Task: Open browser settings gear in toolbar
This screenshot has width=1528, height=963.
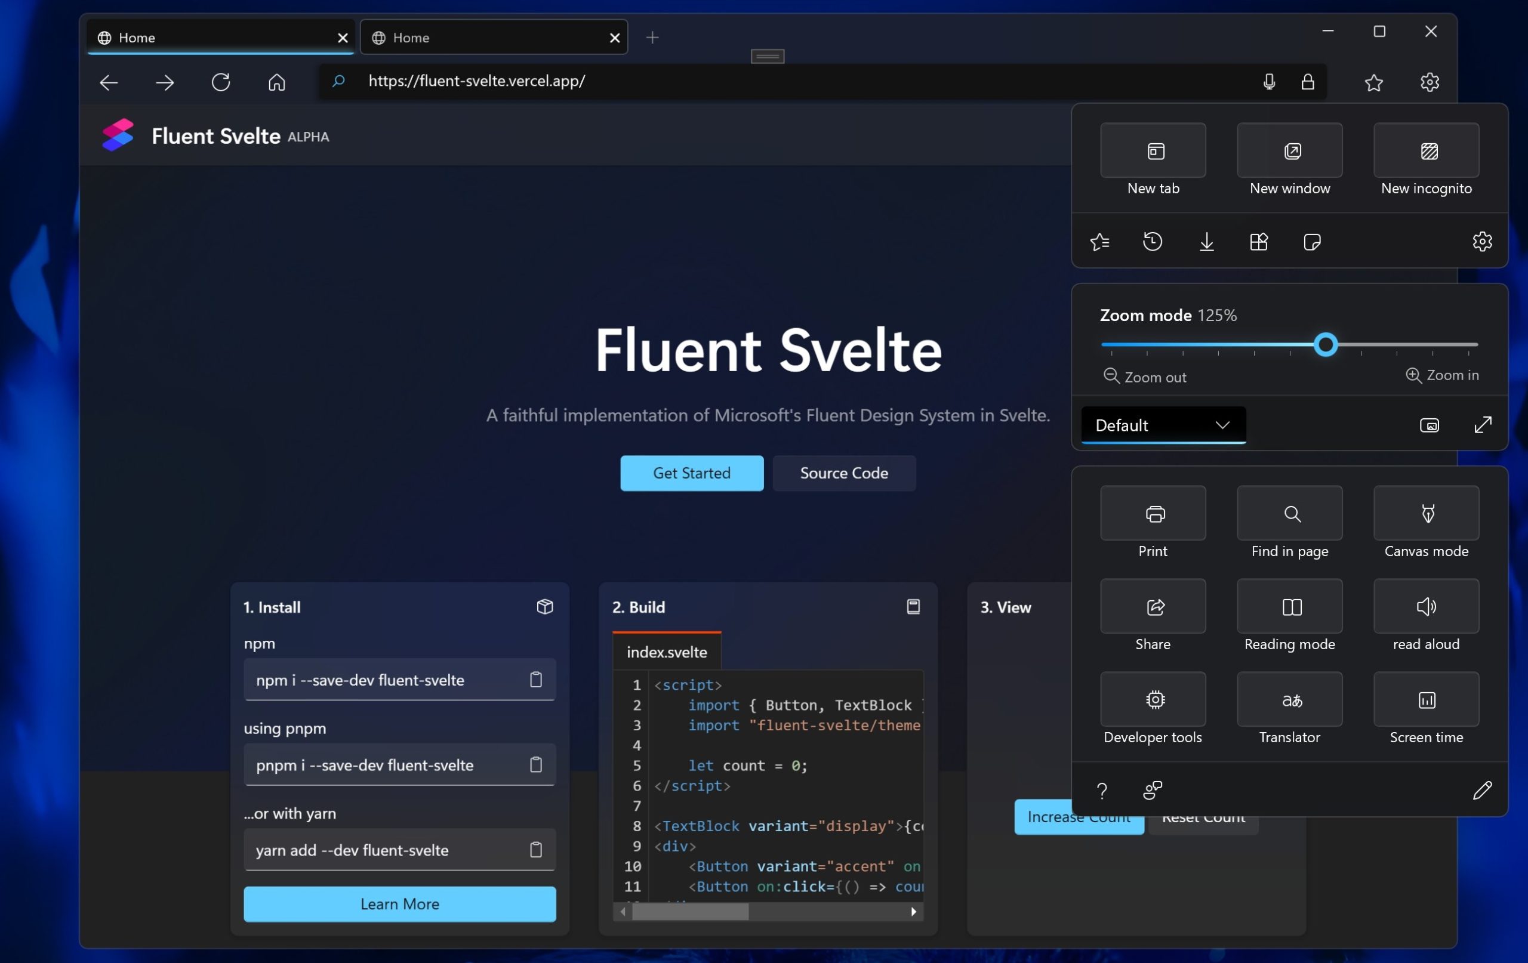Action: click(1429, 82)
